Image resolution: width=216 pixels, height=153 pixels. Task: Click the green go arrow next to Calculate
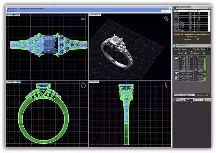point(198,39)
